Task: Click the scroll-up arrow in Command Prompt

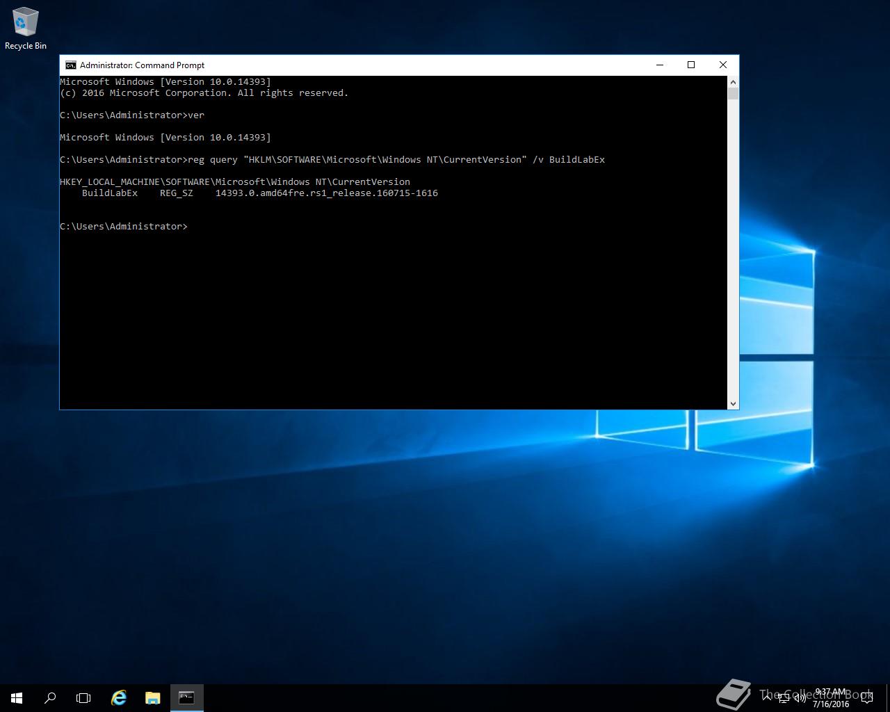Action: tap(733, 81)
